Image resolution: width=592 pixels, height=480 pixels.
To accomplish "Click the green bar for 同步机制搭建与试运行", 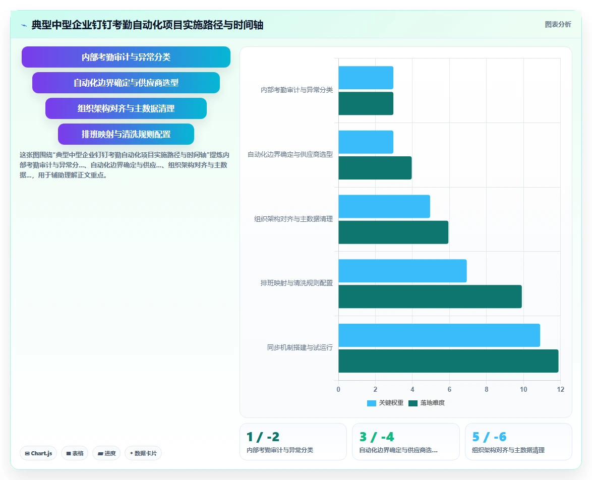I will (448, 361).
